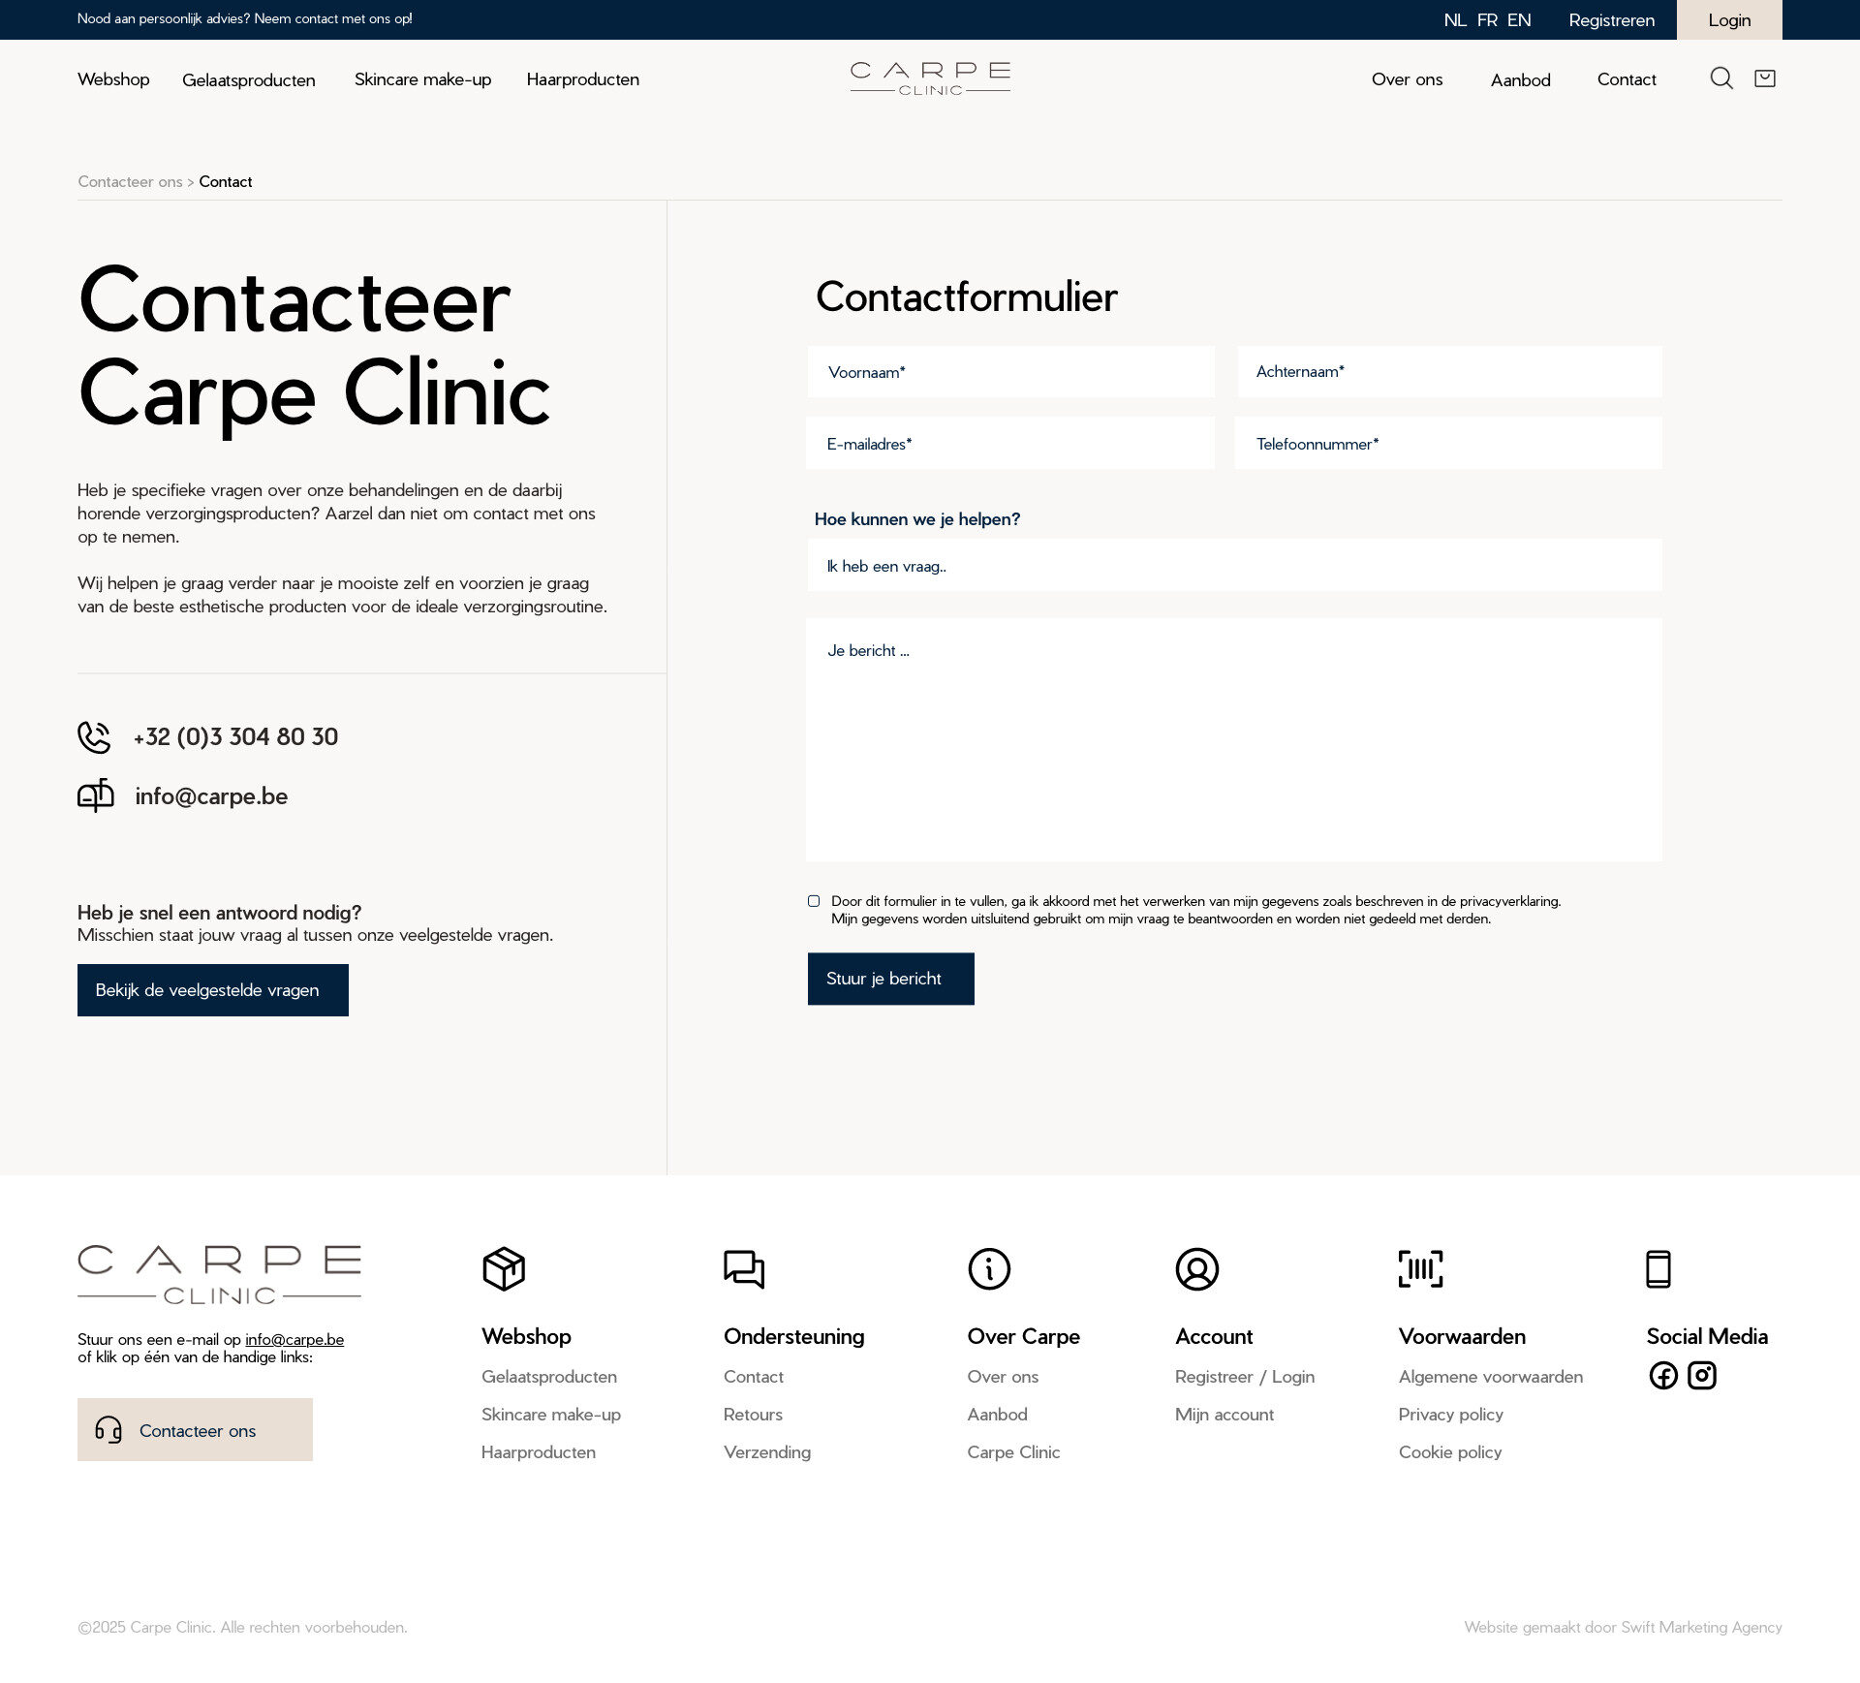Open the search magnifier icon
This screenshot has width=1860, height=1683.
click(1720, 78)
